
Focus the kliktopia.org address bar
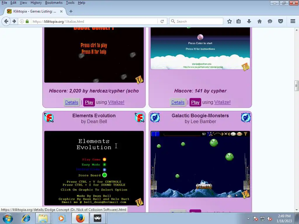point(94,21)
